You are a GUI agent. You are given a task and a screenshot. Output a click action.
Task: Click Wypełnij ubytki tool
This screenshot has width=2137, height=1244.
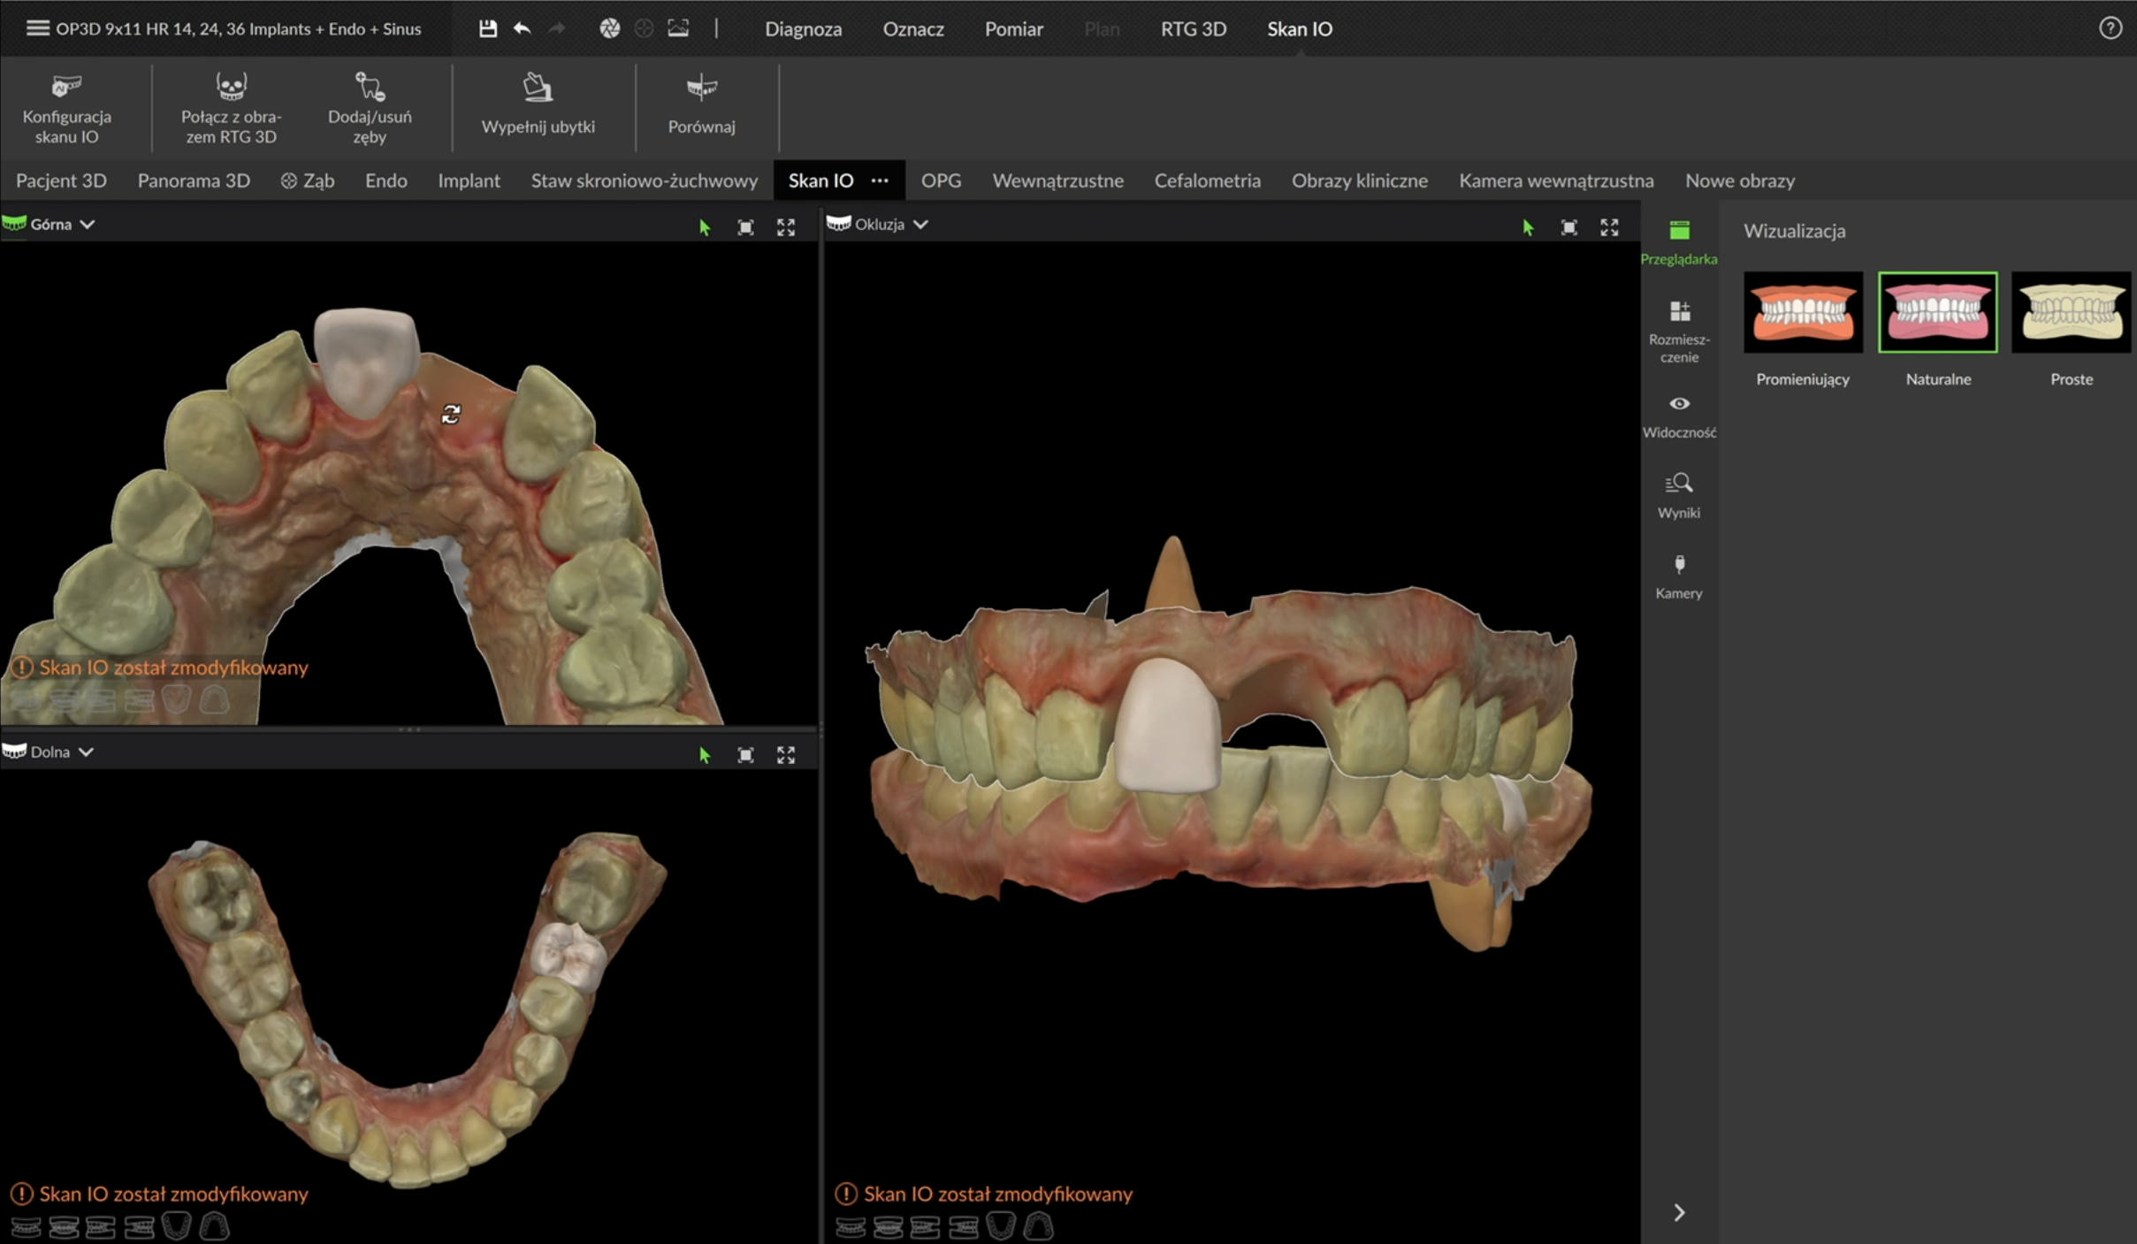click(x=538, y=104)
